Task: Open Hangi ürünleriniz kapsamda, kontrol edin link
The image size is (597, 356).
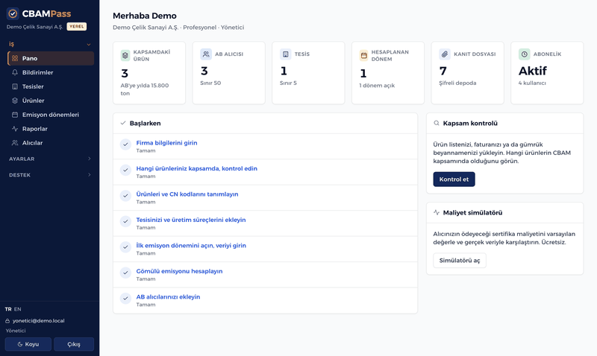Action: pos(197,168)
